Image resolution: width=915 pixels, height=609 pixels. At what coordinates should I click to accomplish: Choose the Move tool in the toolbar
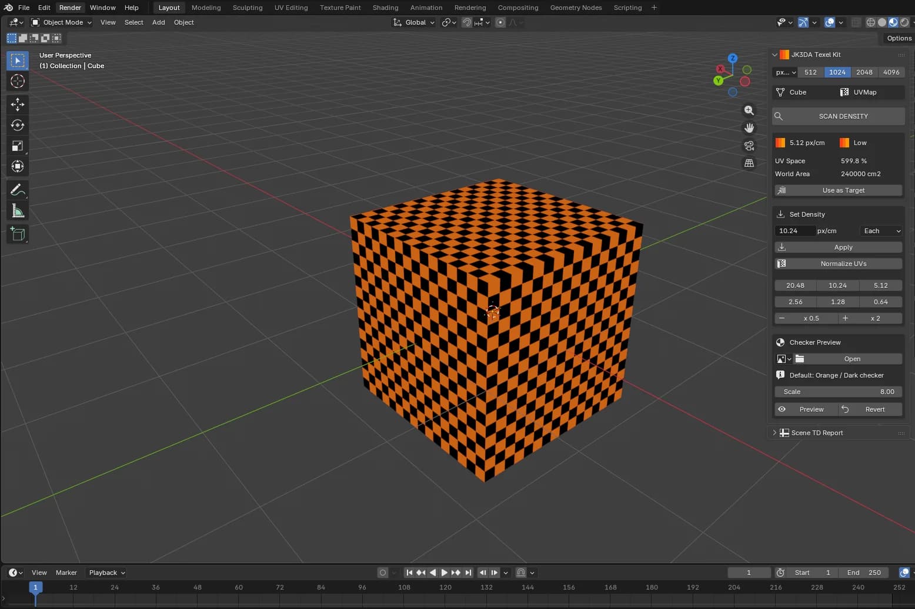pos(18,105)
